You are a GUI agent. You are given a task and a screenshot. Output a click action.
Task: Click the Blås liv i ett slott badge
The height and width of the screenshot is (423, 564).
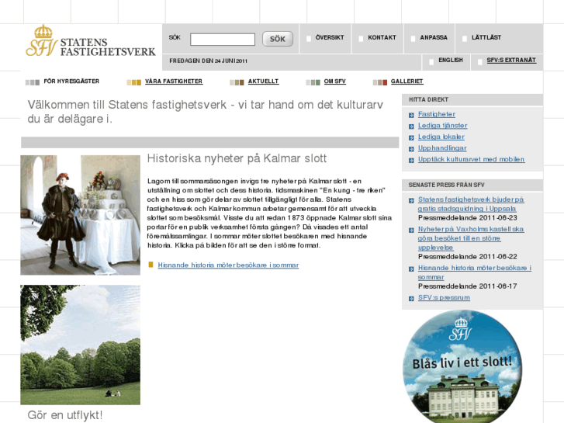pos(462,367)
